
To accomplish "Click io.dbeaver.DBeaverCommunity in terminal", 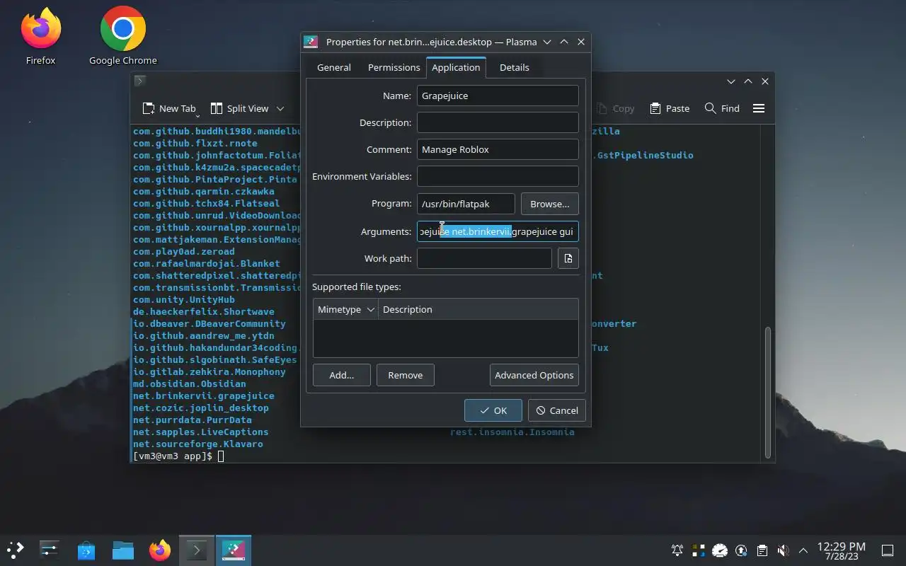I will pos(210,323).
